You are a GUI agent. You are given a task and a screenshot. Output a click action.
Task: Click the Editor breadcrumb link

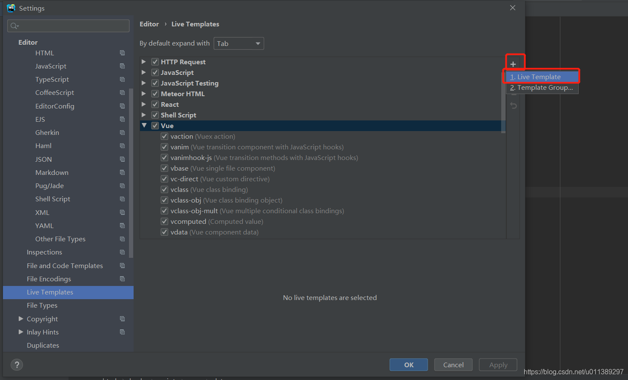coord(149,24)
